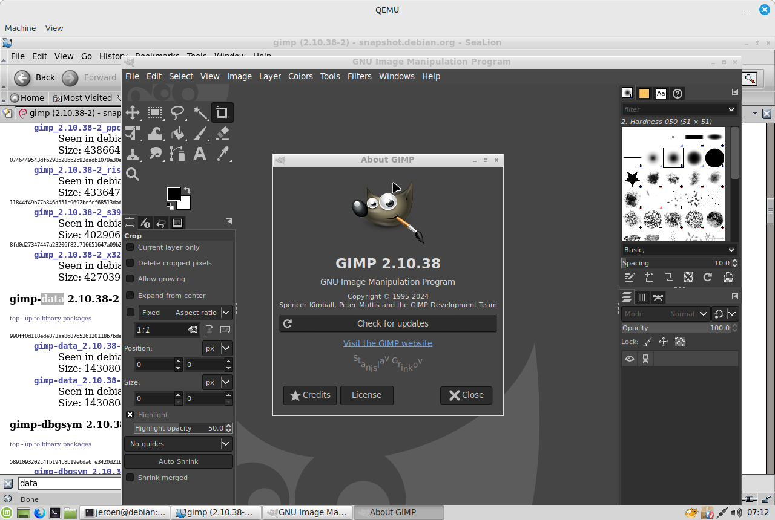Choose the Text tool
Viewport: 775px width, 520px height.
[x=200, y=154]
